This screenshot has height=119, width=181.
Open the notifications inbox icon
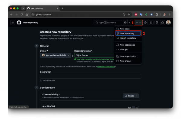pos(163,23)
